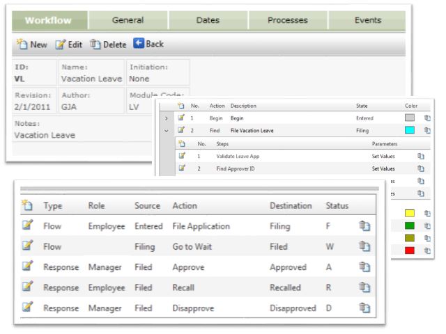Delete the Find Approver ID step
Screen dimensions: 446x334
(421, 168)
